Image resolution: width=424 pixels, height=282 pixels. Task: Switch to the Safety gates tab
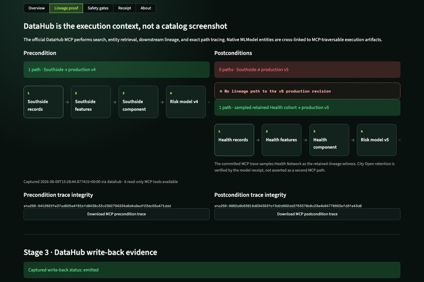(98, 8)
